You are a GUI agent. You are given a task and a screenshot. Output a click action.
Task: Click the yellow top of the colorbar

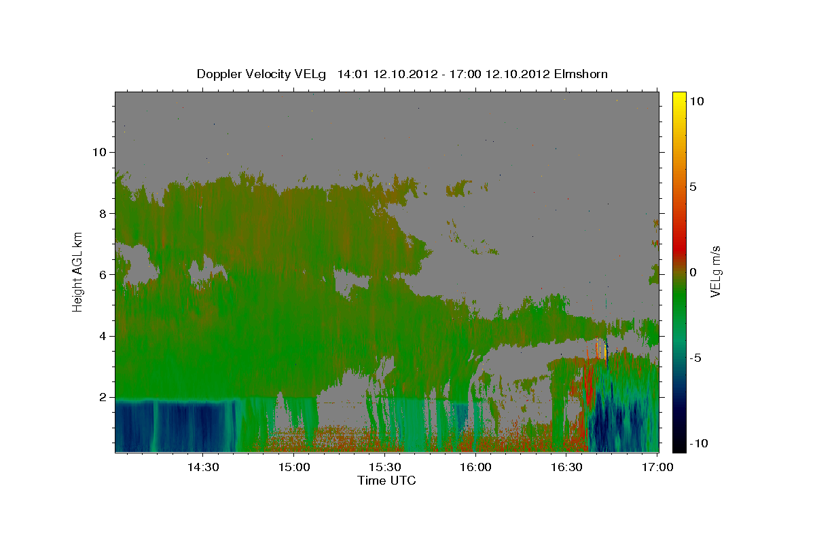pyautogui.click(x=679, y=98)
